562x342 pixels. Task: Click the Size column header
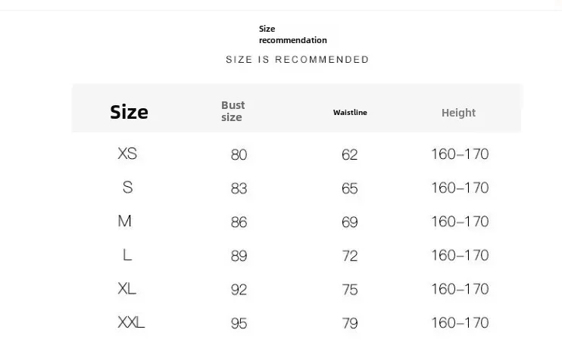[129, 112]
